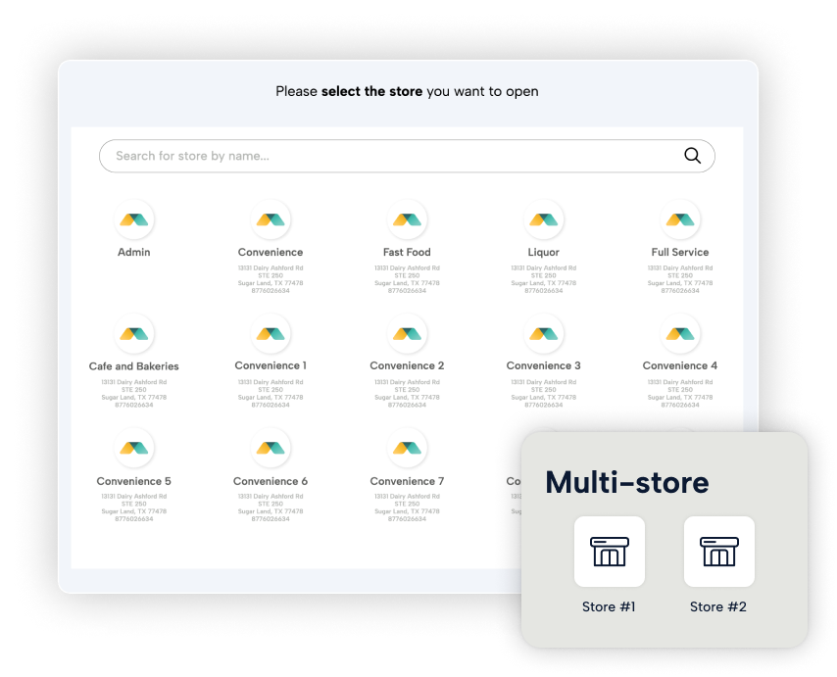Click the Fast Food store name
This screenshot has width=837, height=677.
pos(407,252)
